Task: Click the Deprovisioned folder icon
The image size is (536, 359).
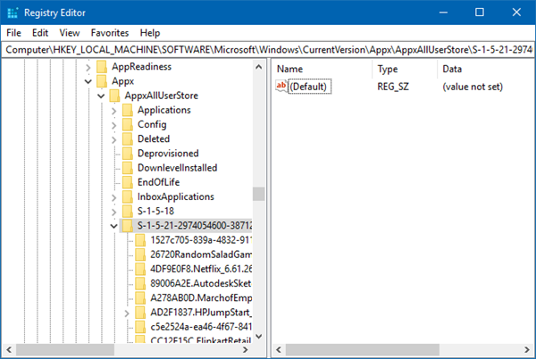Action: tap(128, 153)
